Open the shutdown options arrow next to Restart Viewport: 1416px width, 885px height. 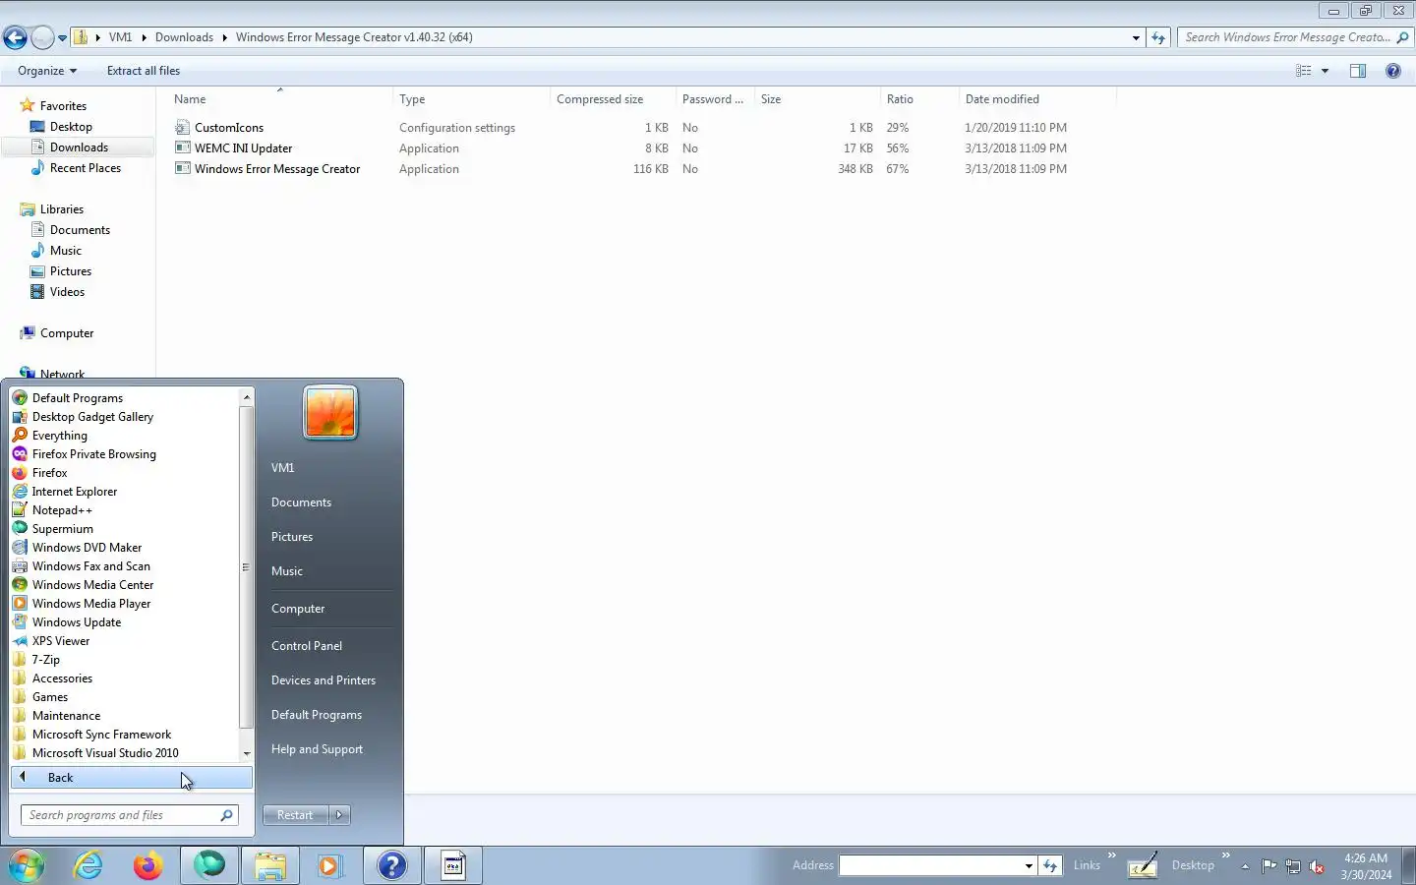[x=339, y=815]
